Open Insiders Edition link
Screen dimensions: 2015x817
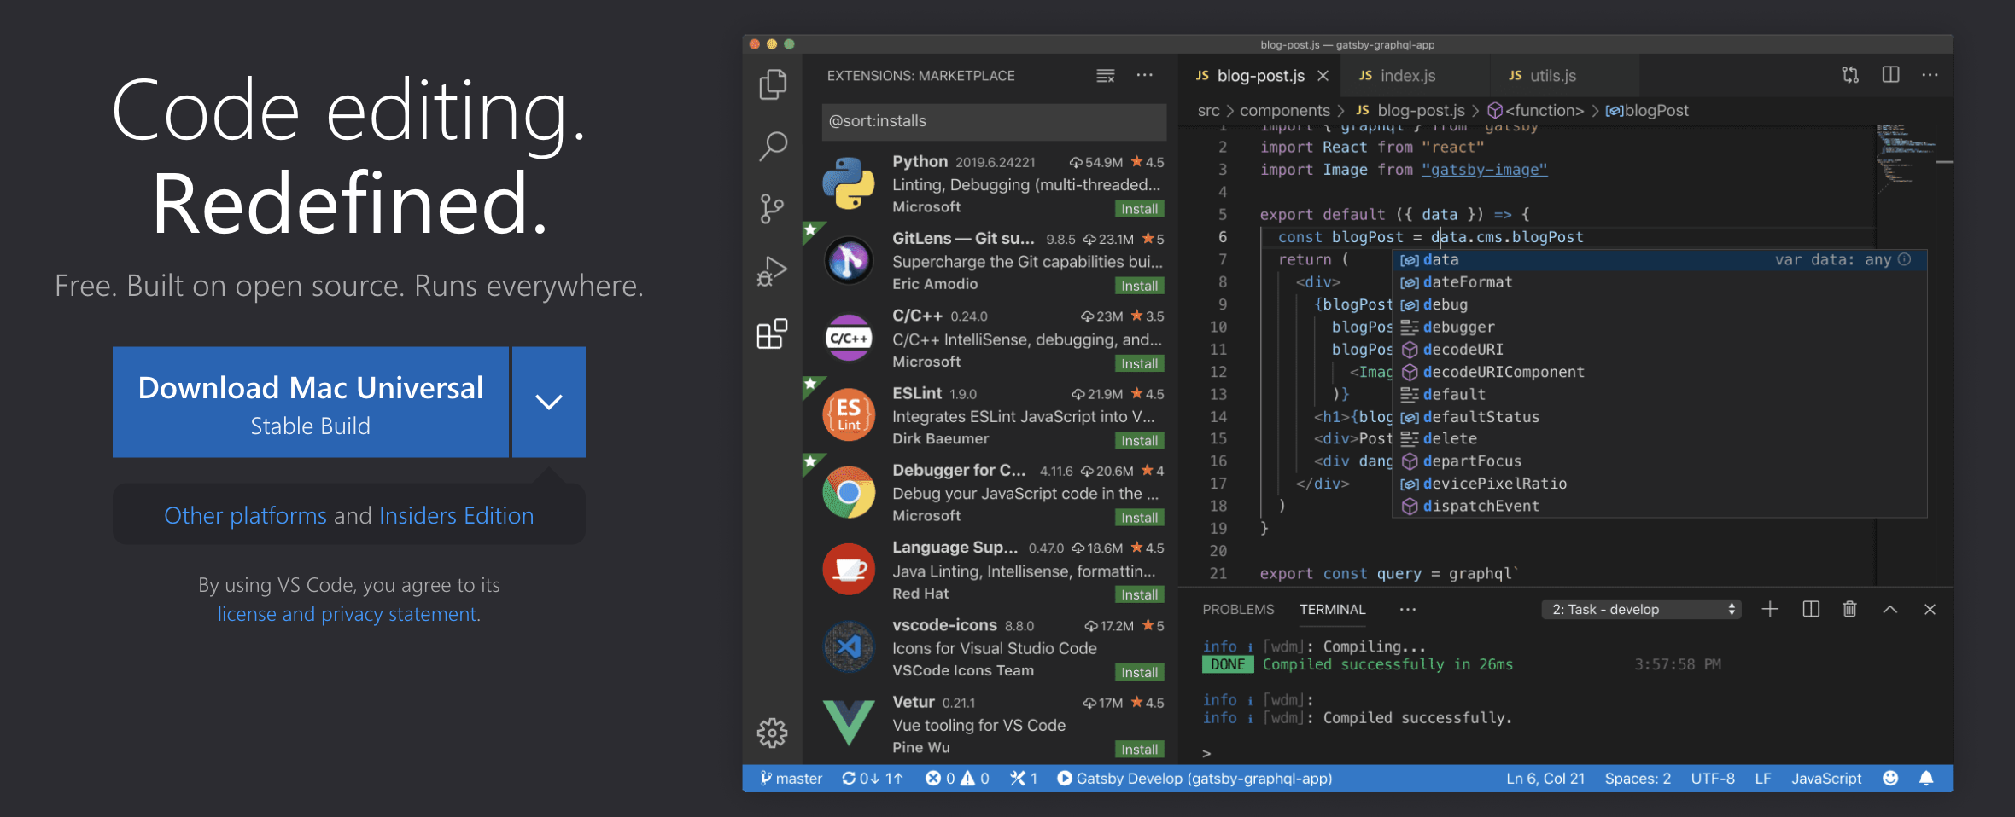(456, 515)
